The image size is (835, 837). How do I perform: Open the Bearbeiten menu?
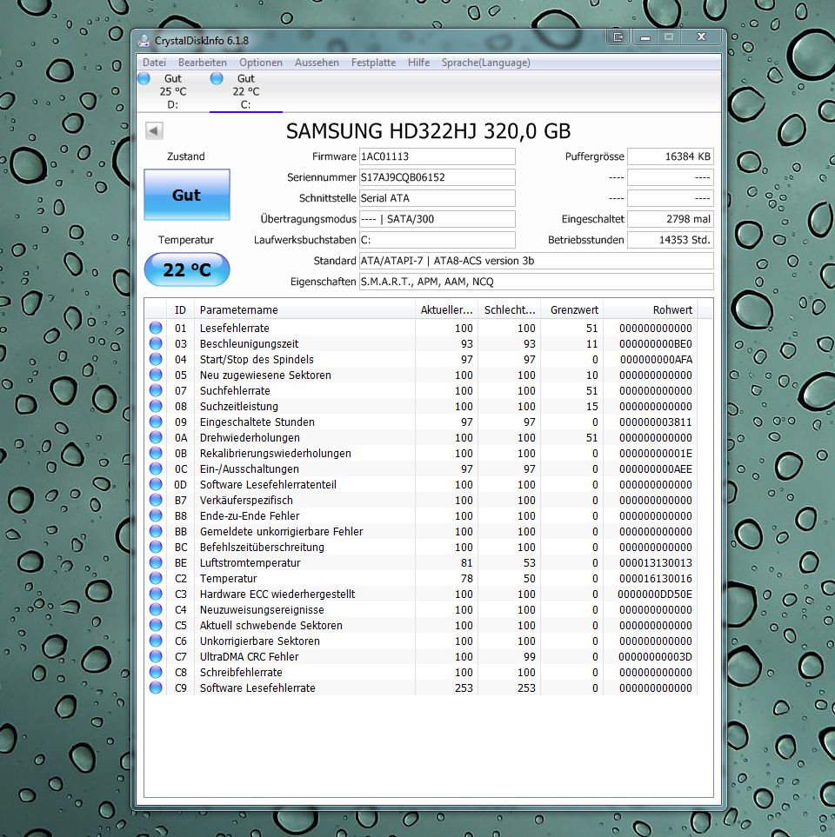203,63
